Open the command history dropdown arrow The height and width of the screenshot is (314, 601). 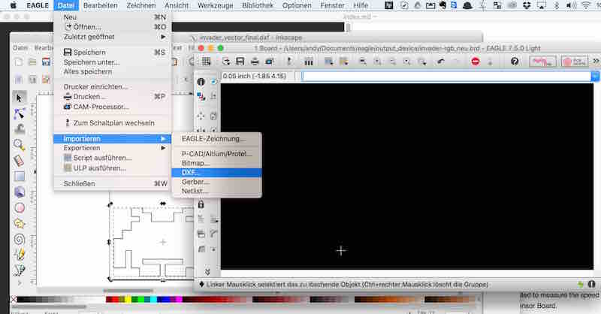point(596,76)
